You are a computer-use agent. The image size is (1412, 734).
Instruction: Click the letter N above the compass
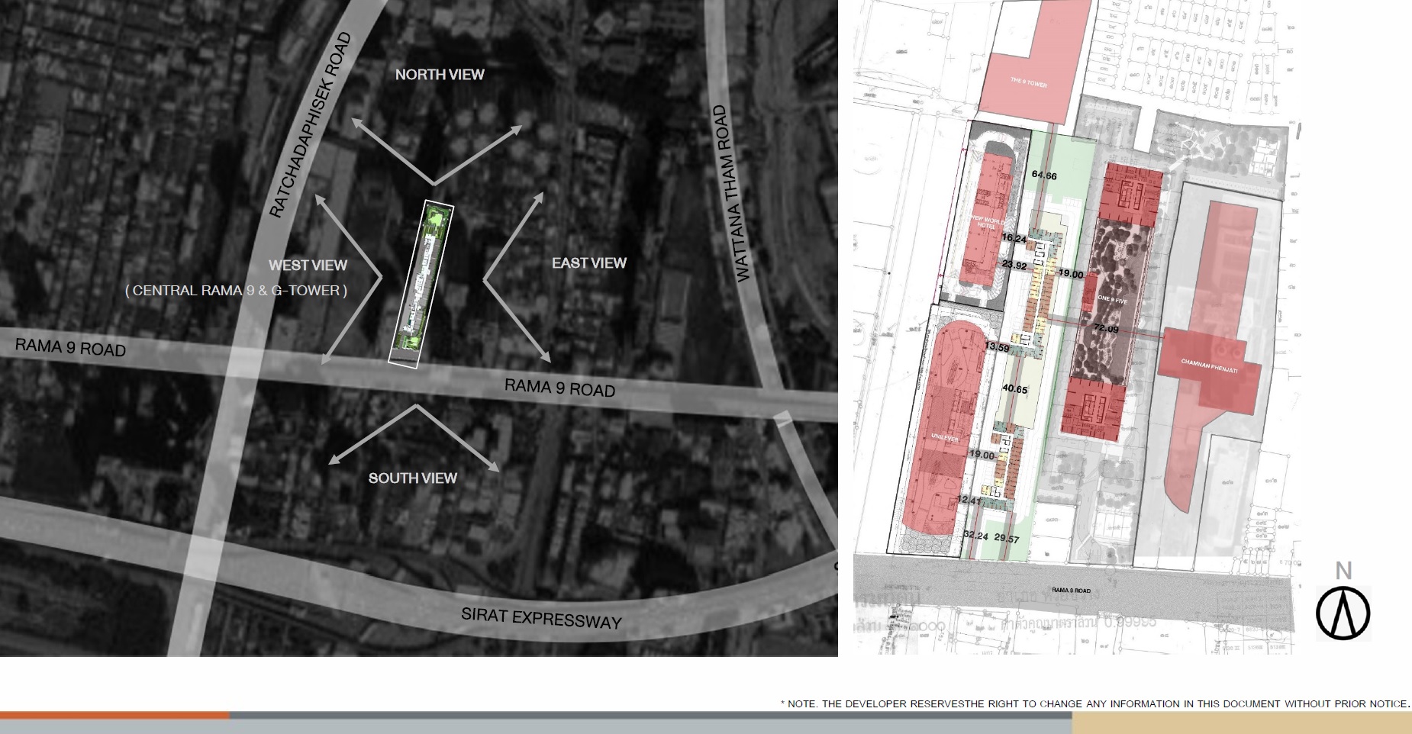pyautogui.click(x=1343, y=571)
